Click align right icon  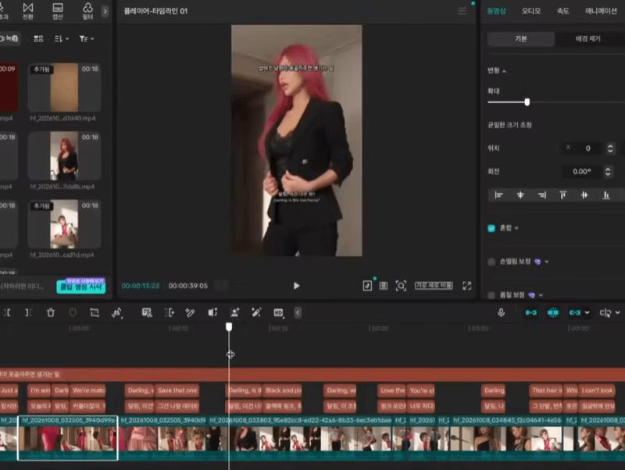click(542, 194)
